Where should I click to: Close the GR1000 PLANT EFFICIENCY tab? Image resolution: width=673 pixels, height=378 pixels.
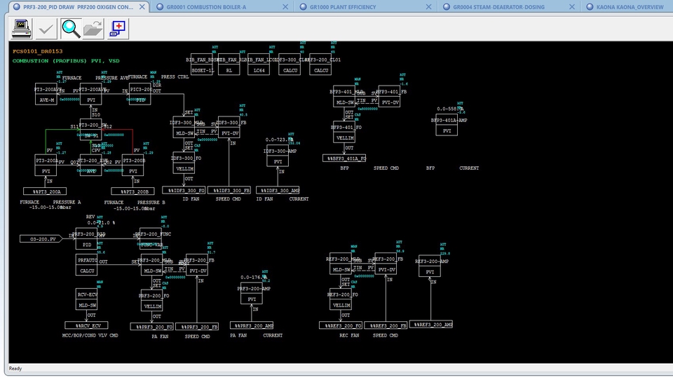point(429,7)
